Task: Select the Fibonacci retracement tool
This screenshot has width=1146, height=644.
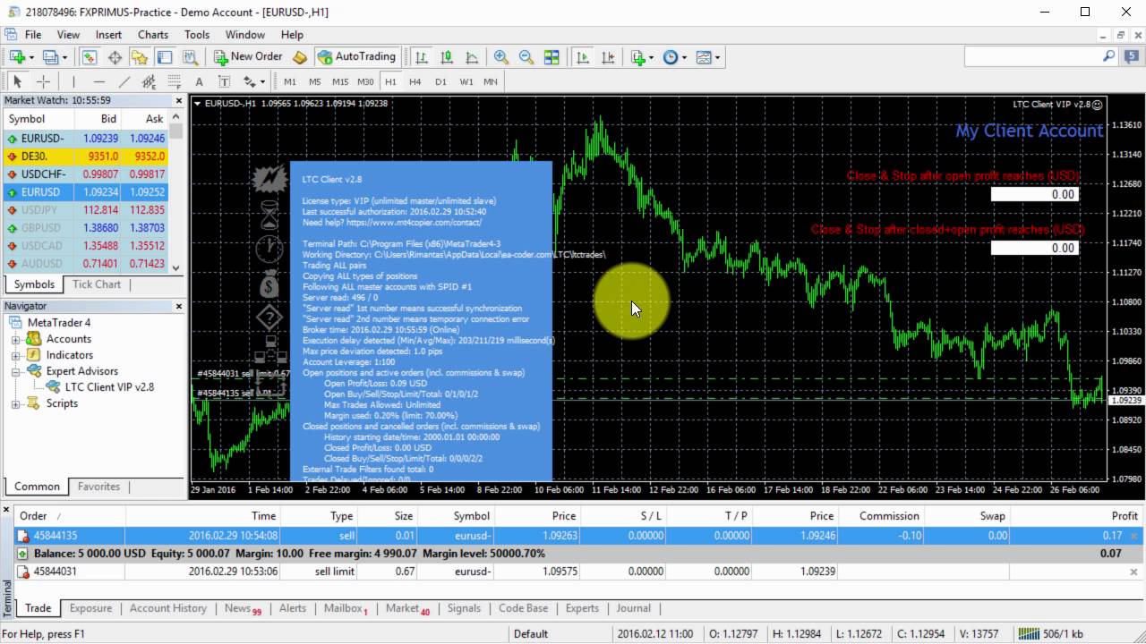Action: coord(174,81)
